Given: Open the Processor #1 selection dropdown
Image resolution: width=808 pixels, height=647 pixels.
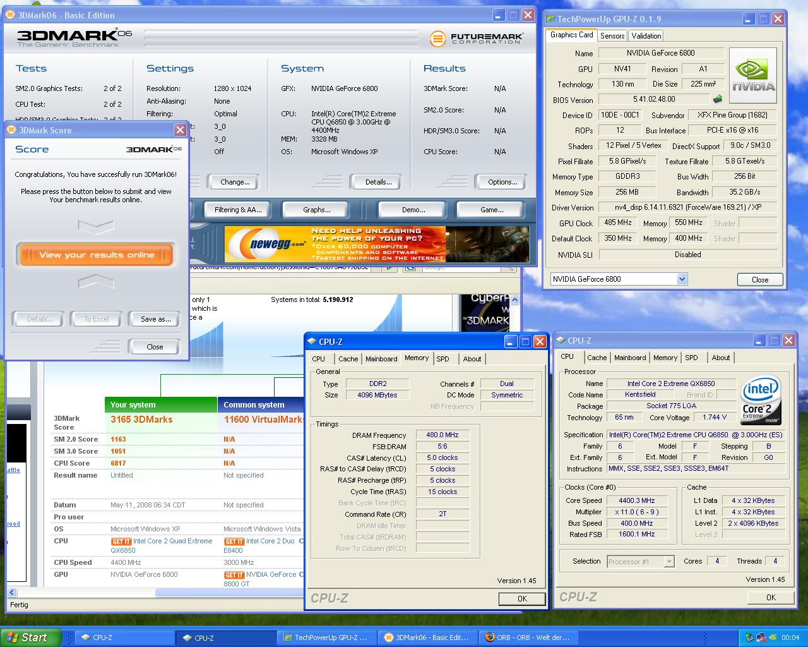Looking at the screenshot, I should (x=669, y=561).
